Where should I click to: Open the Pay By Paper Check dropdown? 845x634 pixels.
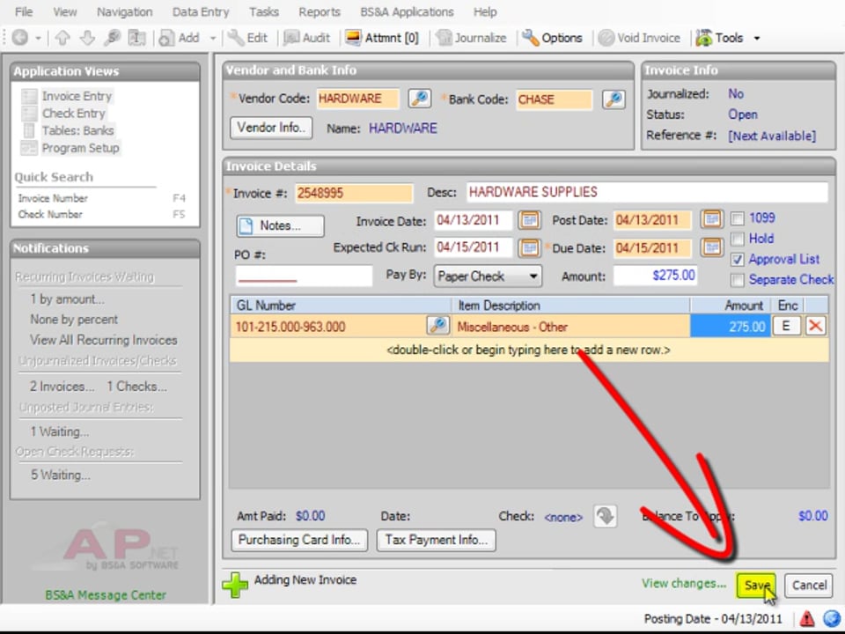click(488, 276)
